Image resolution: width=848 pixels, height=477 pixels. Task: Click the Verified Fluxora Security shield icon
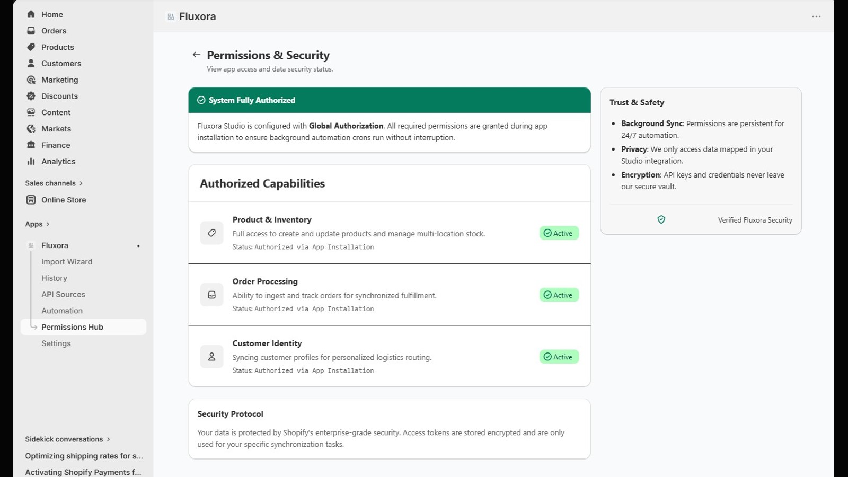point(661,219)
